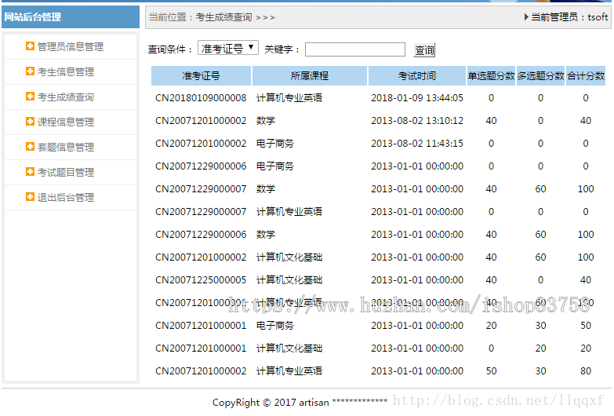This screenshot has width=614, height=416.
Task: Click the 当前管理员：tsoft label
Action: 569,16
